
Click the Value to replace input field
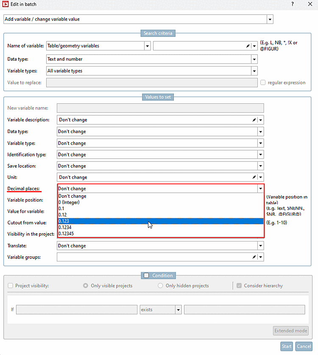tap(152, 83)
